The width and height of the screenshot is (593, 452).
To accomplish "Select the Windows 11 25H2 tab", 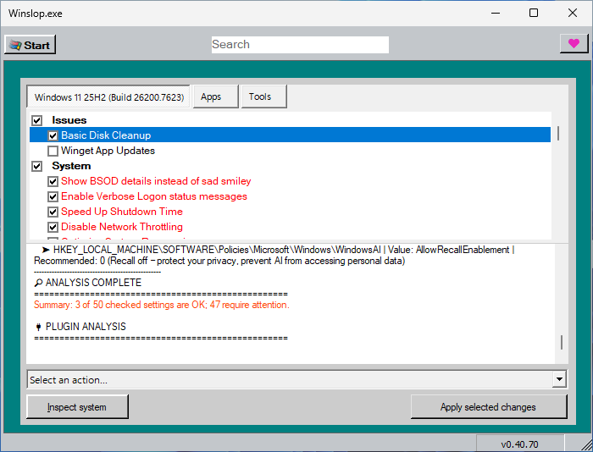I will coord(109,96).
